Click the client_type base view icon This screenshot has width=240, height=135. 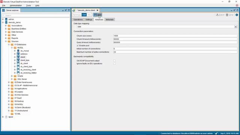point(18,60)
